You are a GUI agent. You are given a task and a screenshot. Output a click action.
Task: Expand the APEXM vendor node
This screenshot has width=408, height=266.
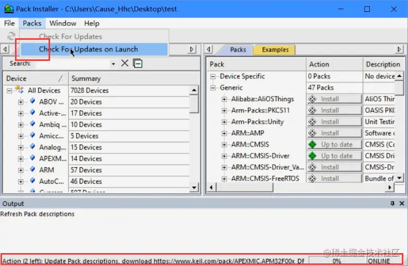pos(21,159)
